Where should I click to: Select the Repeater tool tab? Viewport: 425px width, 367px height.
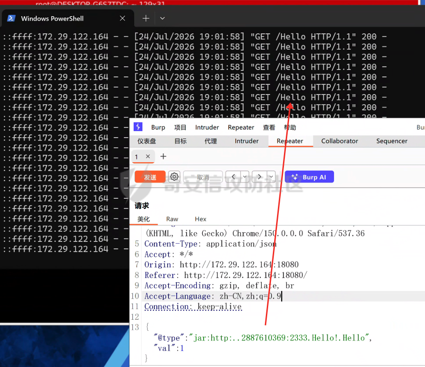point(290,141)
